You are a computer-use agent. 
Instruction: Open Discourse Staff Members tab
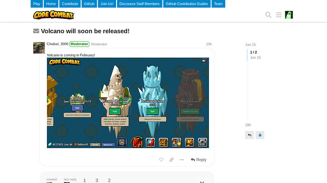139,4
